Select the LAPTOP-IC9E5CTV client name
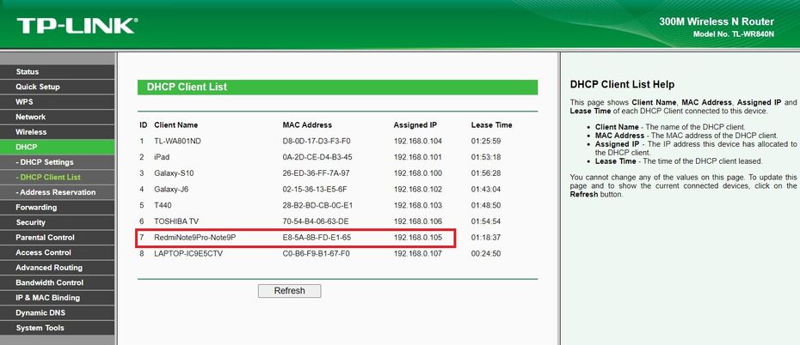800x345 pixels. 188,253
